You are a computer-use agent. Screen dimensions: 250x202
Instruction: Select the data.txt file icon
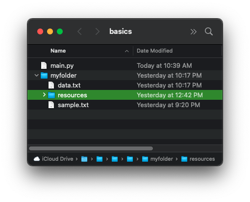[x=51, y=85]
